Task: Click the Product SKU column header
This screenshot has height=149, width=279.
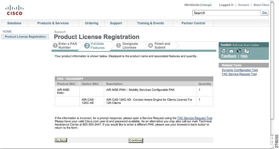Action: pyautogui.click(x=67, y=84)
